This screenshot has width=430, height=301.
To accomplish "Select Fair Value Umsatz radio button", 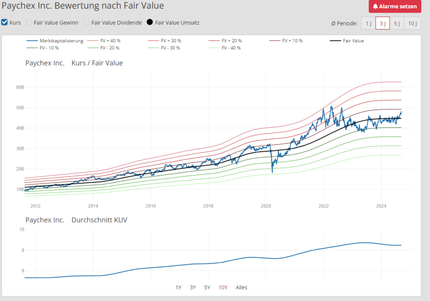I will point(149,22).
